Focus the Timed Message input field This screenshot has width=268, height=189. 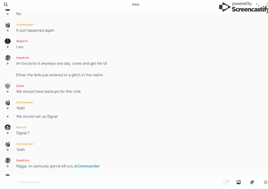tap(118, 182)
